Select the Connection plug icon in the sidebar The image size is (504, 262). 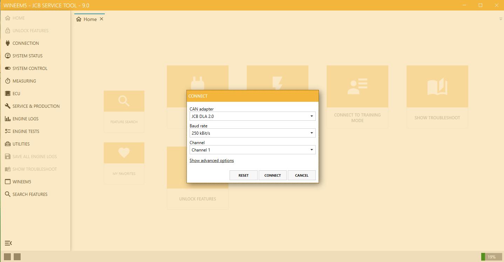point(8,43)
